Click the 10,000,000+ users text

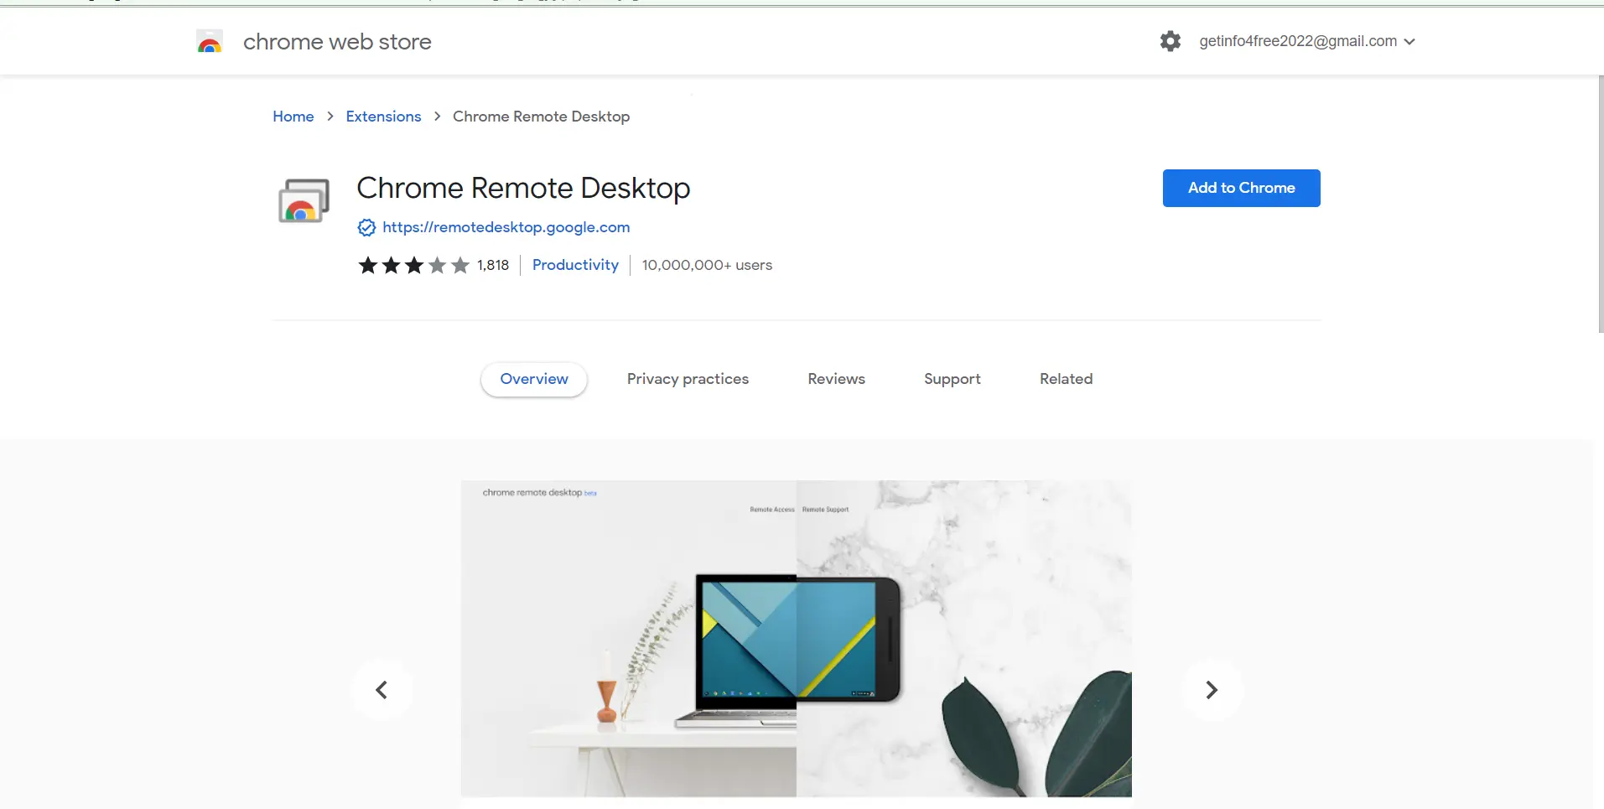(707, 265)
